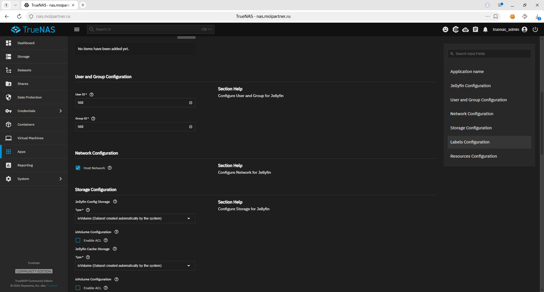Click the Storage sidebar icon
Screen dimensions: 544x292
pos(8,57)
